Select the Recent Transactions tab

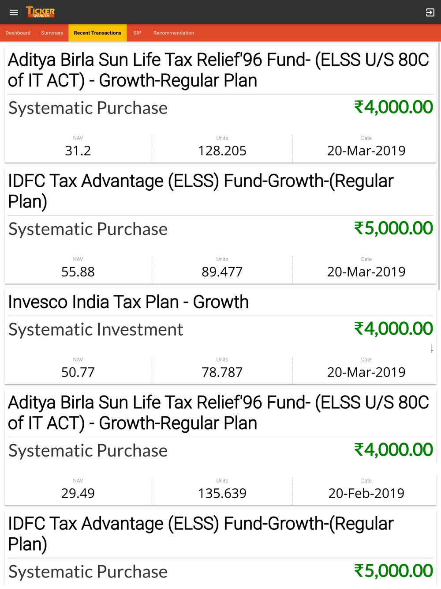click(x=97, y=33)
